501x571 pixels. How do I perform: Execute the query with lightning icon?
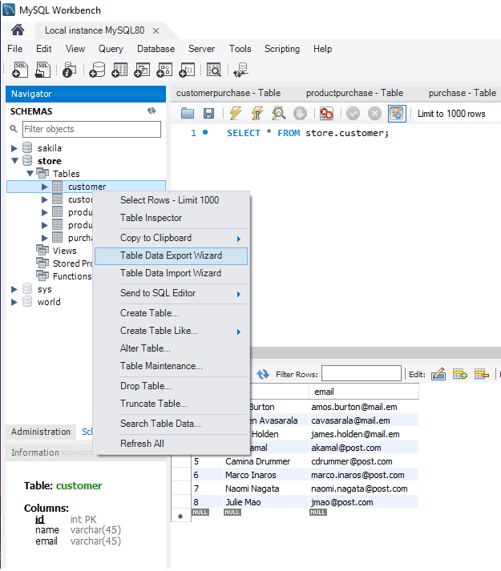(x=236, y=114)
